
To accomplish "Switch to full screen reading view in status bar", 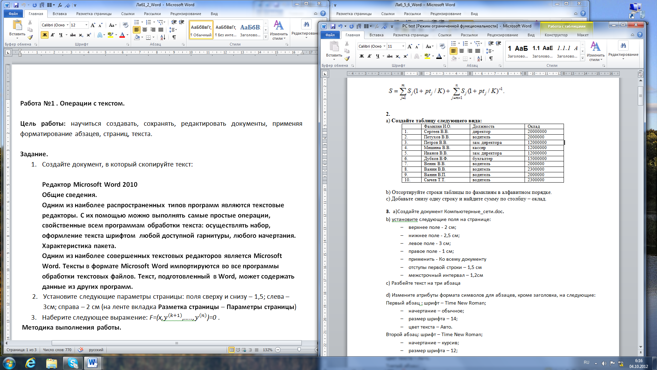I will [238, 350].
